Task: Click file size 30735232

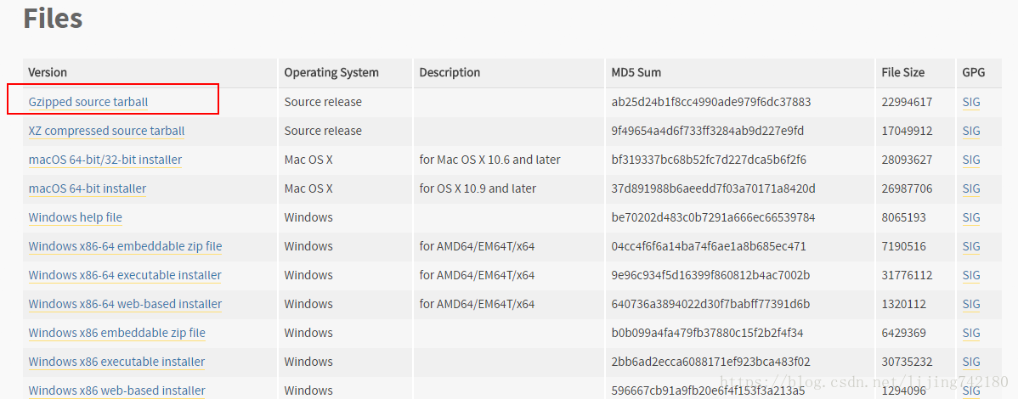Action: (907, 362)
